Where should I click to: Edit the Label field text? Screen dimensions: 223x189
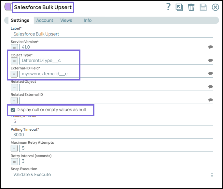(112, 34)
